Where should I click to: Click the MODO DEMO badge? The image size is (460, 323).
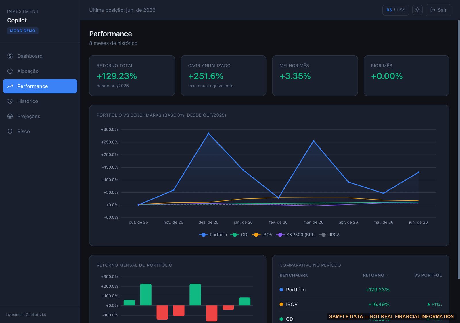(x=23, y=31)
